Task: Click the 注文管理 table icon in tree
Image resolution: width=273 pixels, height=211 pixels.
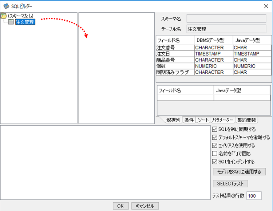Action: click(11, 22)
